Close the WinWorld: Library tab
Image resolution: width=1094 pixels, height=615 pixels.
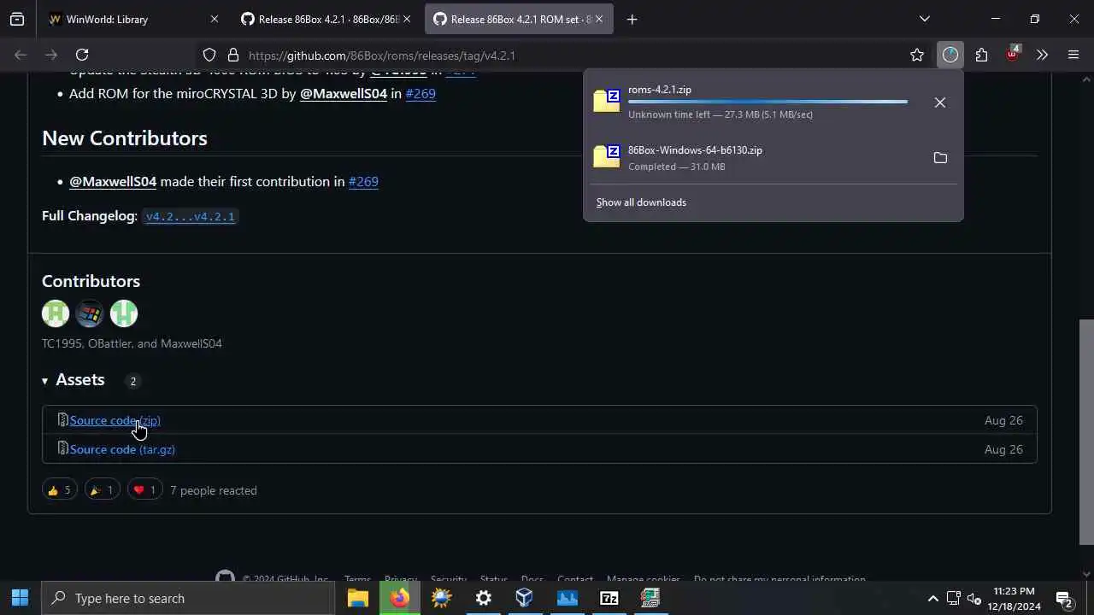215,19
